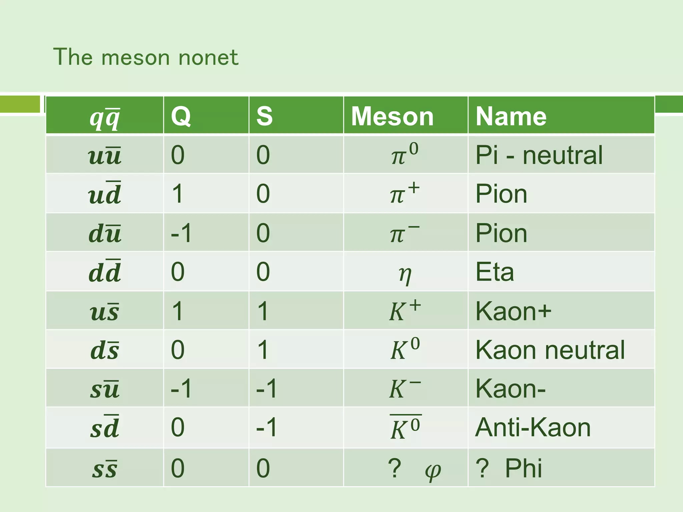Click the light green accent bar left of the table
The width and height of the screenshot is (683, 512).
tap(20, 104)
